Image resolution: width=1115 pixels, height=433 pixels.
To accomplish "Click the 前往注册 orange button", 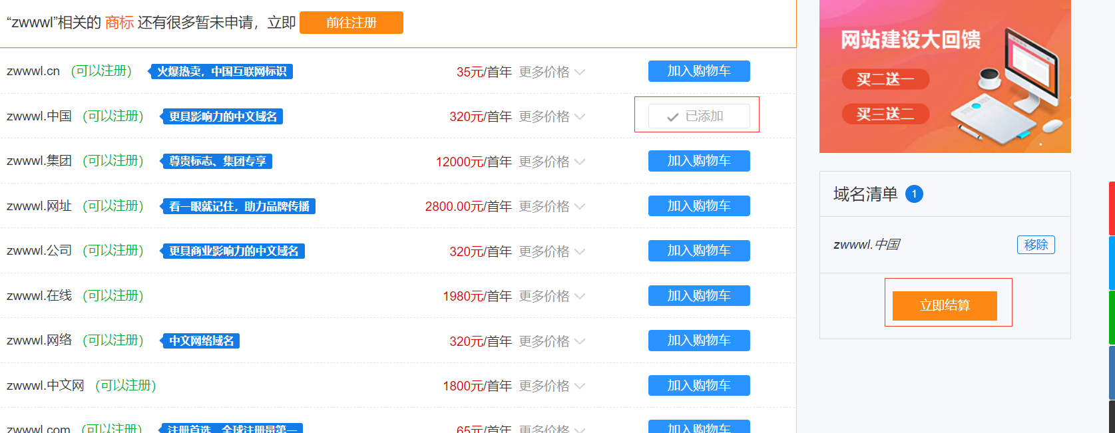I will click(351, 23).
